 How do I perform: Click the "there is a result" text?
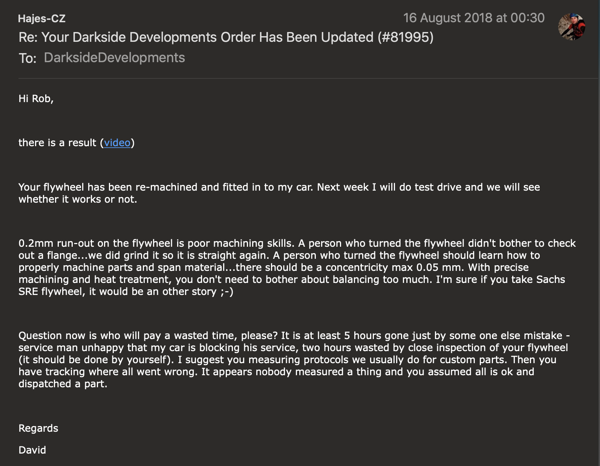point(57,143)
